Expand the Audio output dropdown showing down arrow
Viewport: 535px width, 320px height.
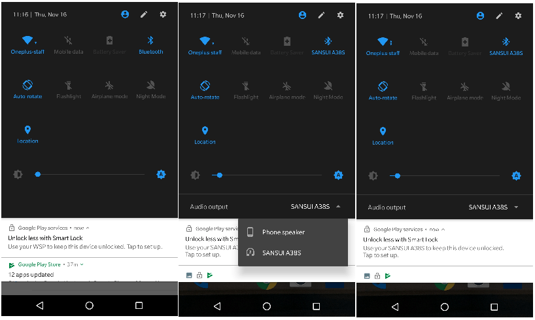tap(516, 207)
